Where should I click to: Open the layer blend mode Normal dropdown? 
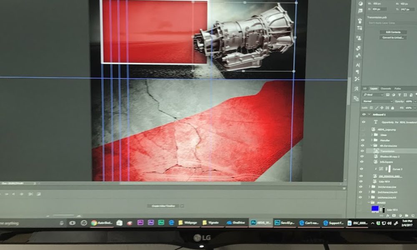click(x=377, y=101)
